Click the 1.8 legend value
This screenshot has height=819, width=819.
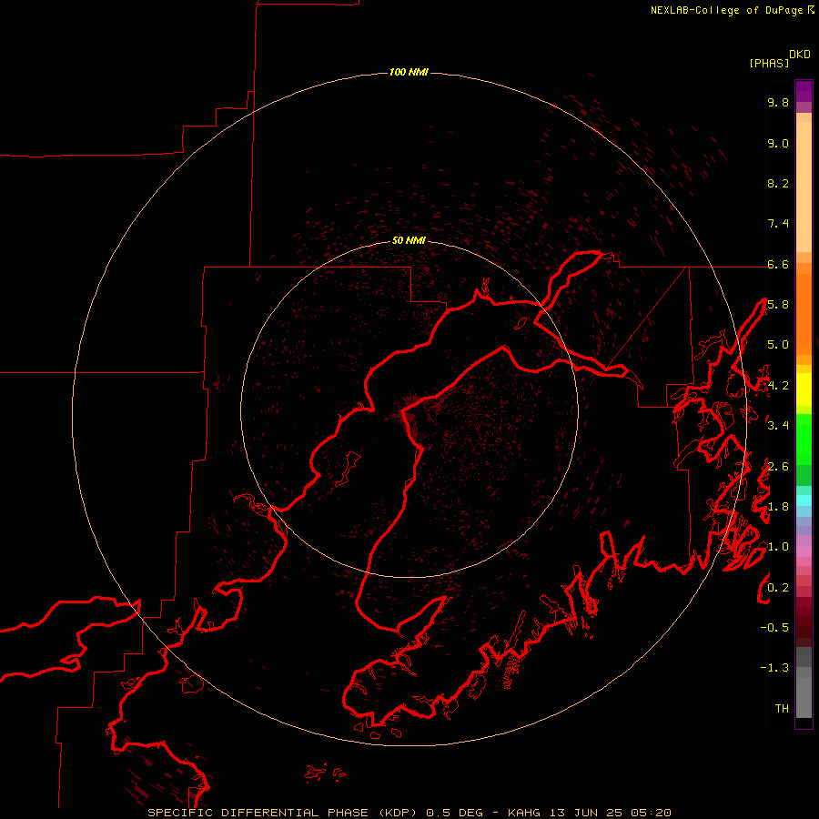pyautogui.click(x=778, y=507)
